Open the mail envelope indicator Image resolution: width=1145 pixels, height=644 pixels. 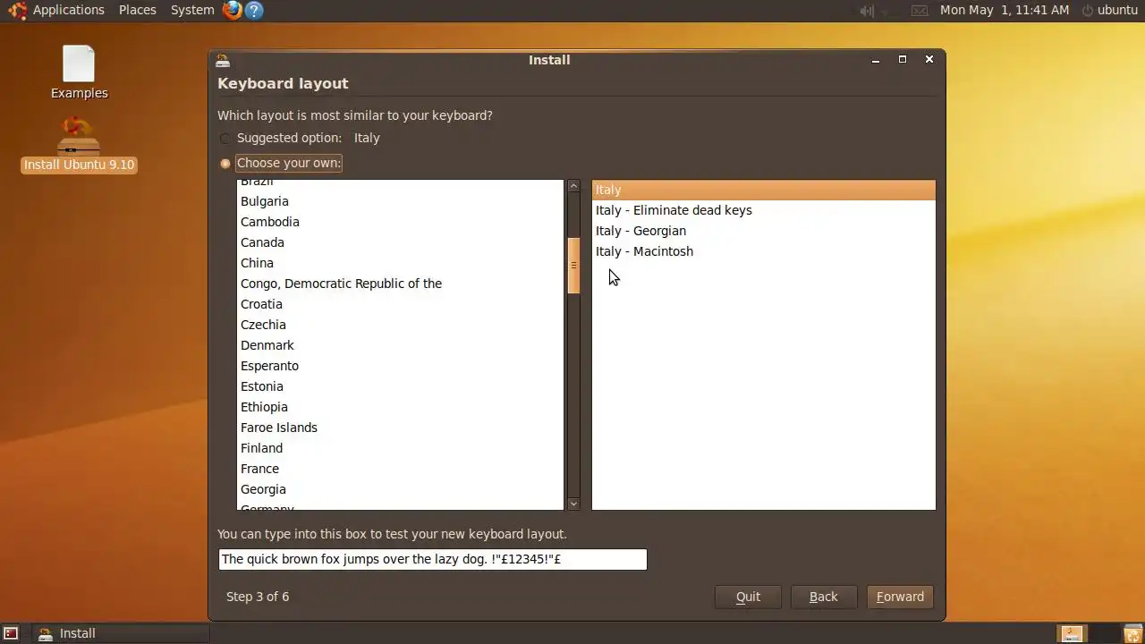click(920, 11)
